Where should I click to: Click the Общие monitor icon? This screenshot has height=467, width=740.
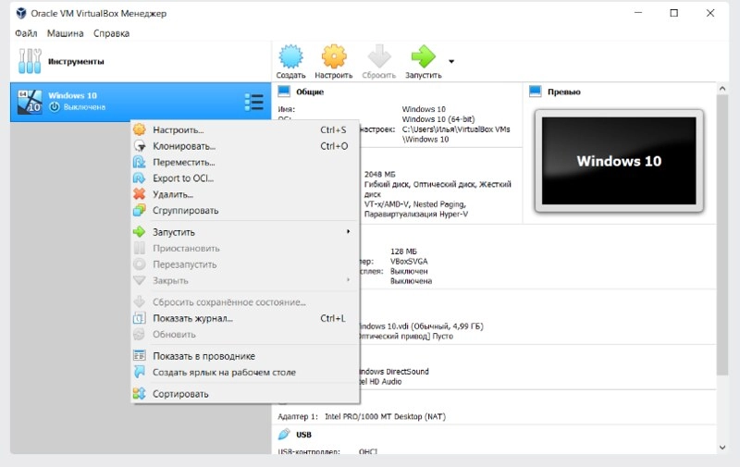coord(284,91)
